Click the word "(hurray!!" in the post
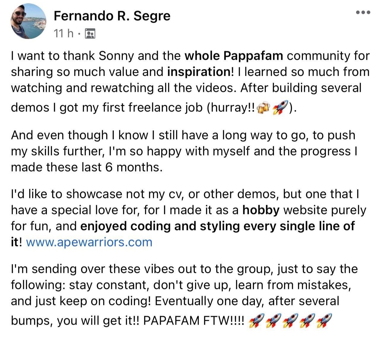The width and height of the screenshot is (381, 338). pyautogui.click(x=230, y=108)
